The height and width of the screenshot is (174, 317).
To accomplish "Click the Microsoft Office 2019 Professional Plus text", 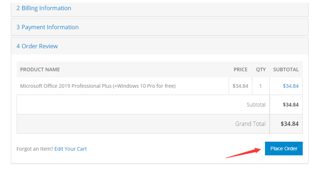I will (x=66, y=86).
